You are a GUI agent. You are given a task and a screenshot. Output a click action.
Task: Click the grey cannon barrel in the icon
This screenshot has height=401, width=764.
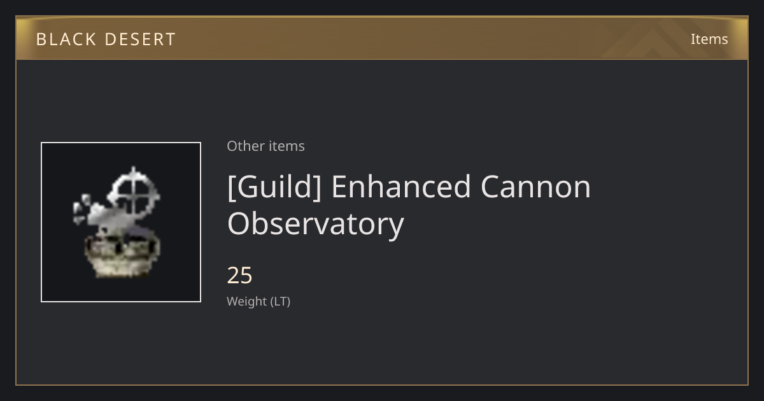pyautogui.click(x=108, y=220)
